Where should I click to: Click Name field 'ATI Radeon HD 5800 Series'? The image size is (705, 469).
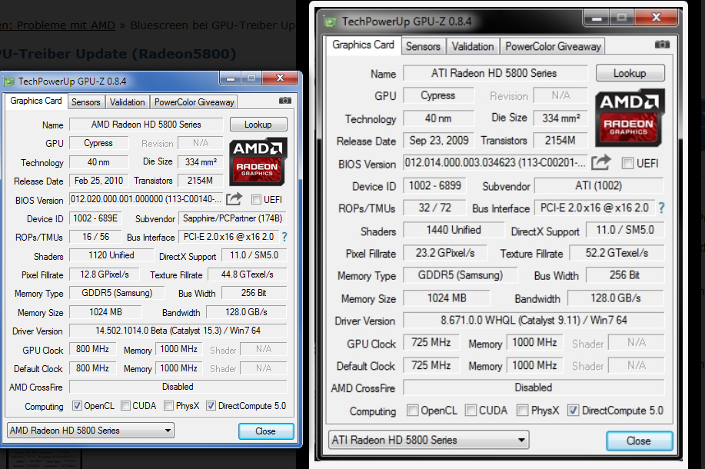(495, 73)
